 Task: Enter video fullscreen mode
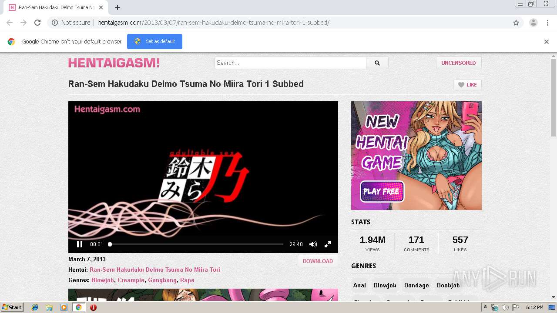[x=328, y=244]
